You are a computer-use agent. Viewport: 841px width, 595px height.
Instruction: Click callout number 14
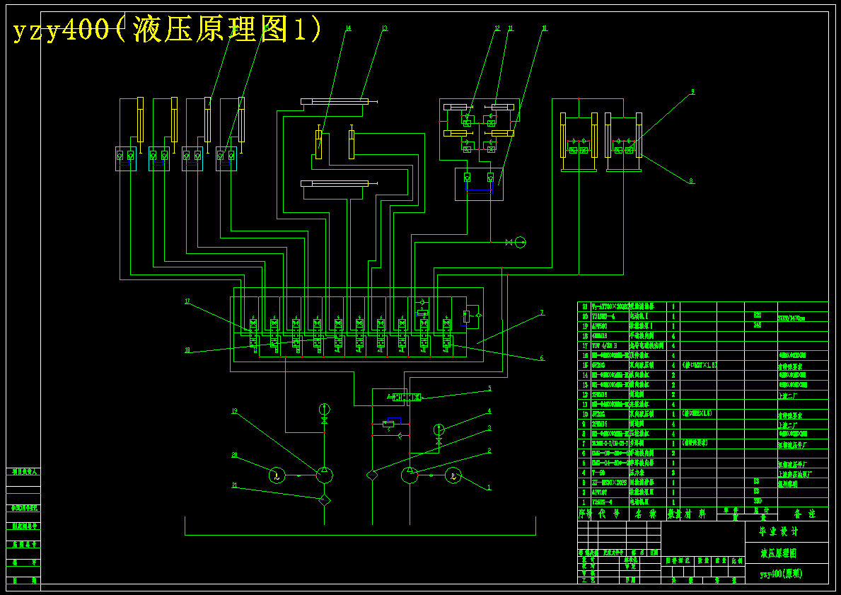point(348,28)
